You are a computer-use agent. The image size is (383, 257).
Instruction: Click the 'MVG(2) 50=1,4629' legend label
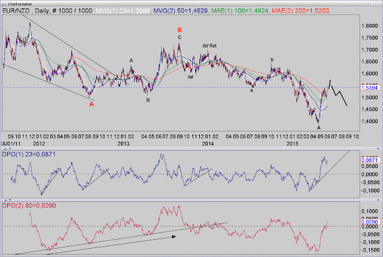(x=181, y=11)
